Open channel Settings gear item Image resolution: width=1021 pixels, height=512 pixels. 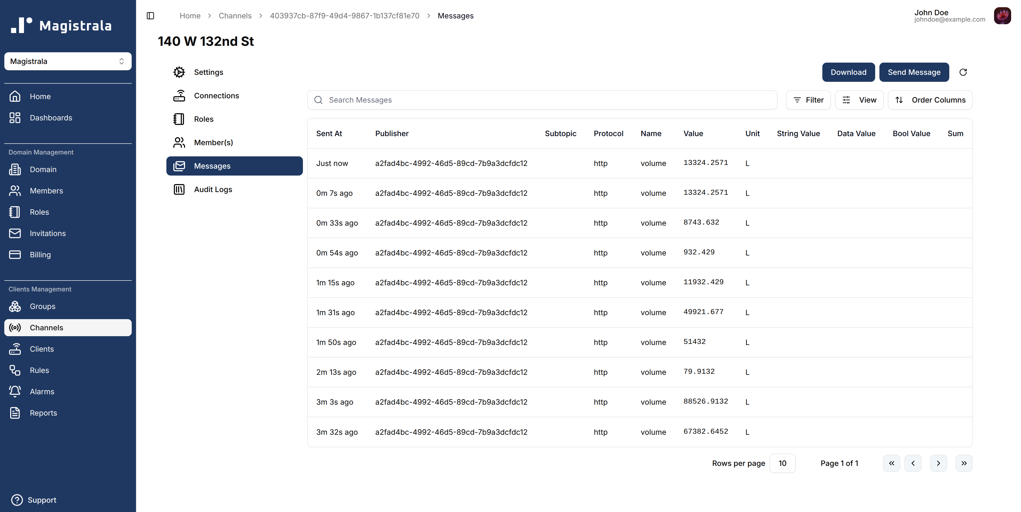coord(179,72)
